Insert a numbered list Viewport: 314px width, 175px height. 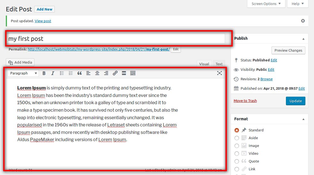(x=71, y=73)
